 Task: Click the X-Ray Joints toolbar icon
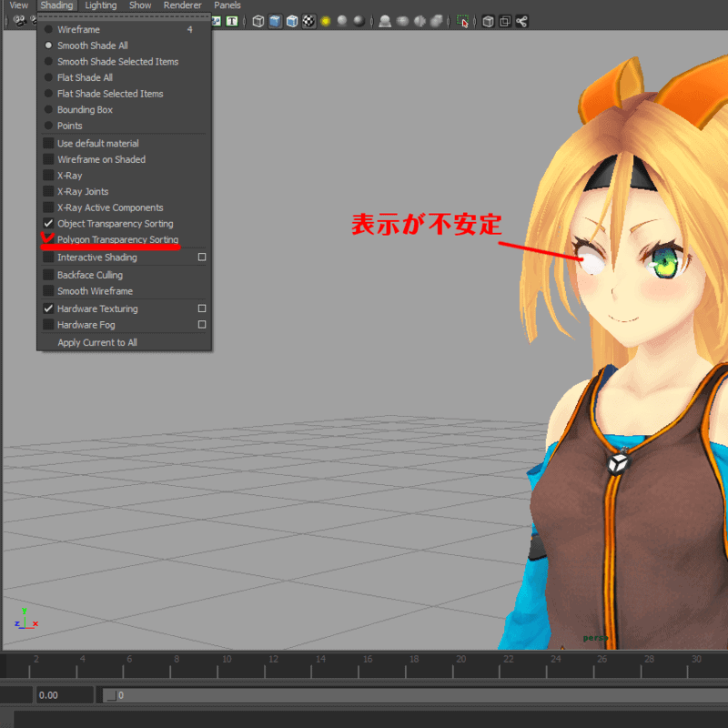click(x=521, y=21)
